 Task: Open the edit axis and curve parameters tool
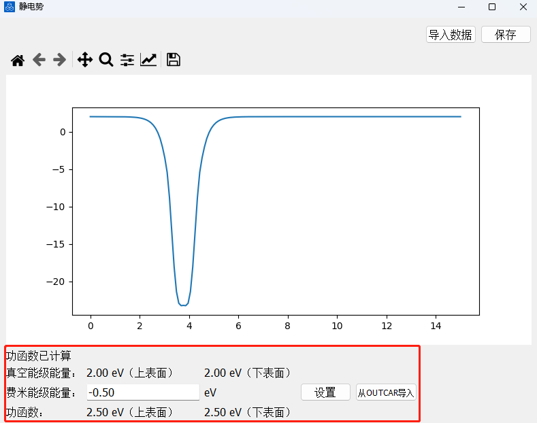(148, 61)
